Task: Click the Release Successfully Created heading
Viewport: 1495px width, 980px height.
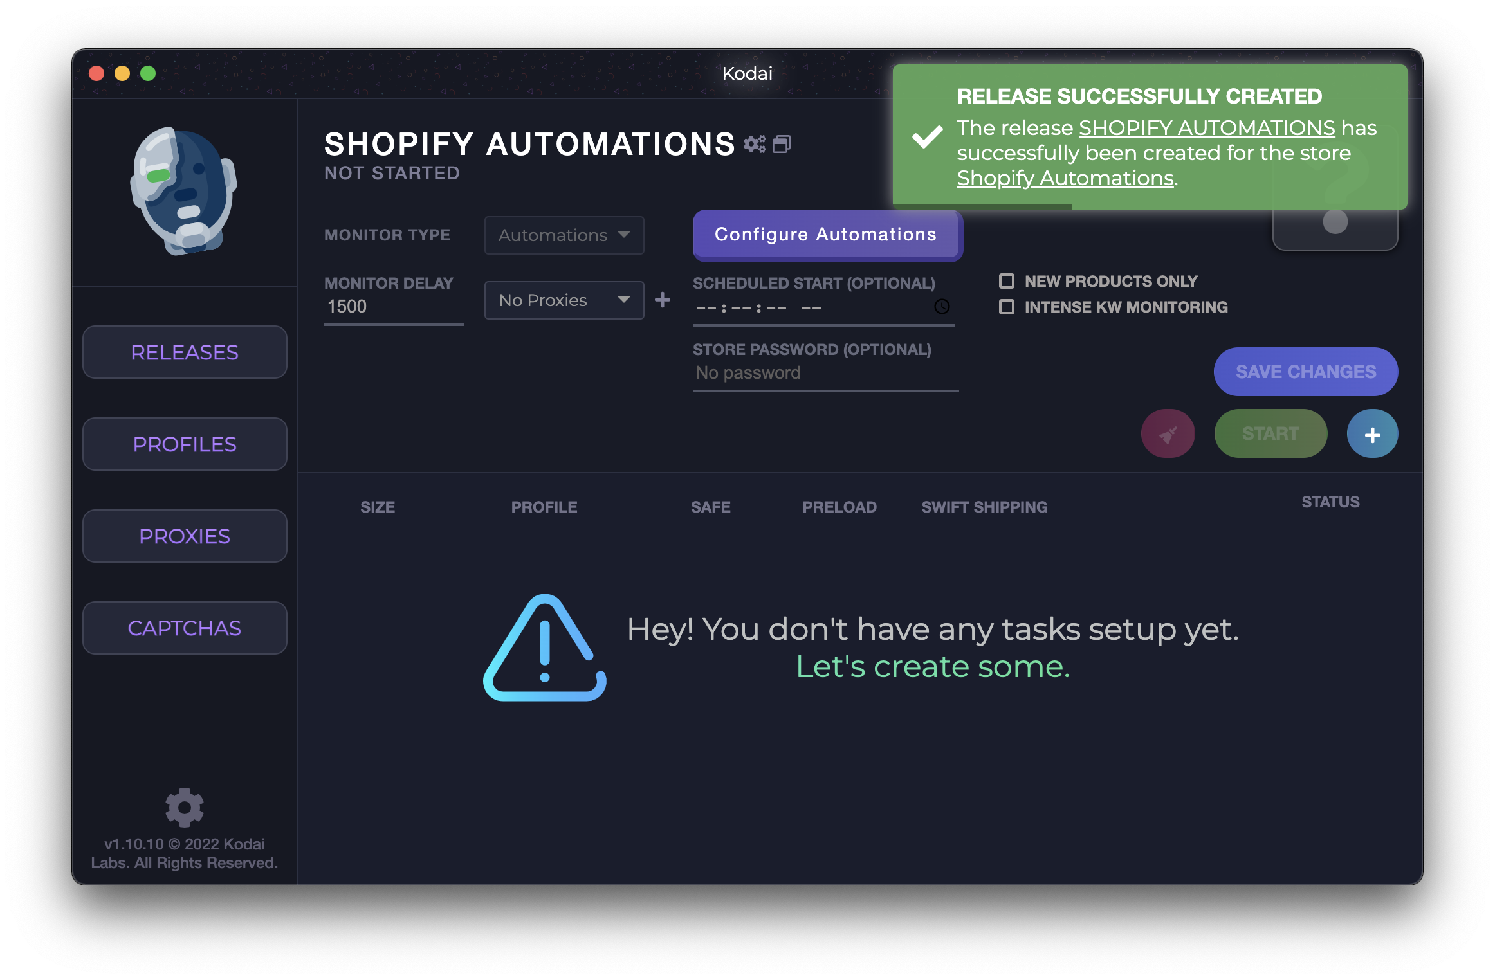Action: (x=1139, y=96)
